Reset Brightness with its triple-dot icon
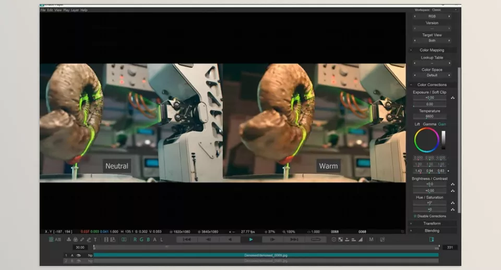This screenshot has height=270, width=501. point(453,184)
